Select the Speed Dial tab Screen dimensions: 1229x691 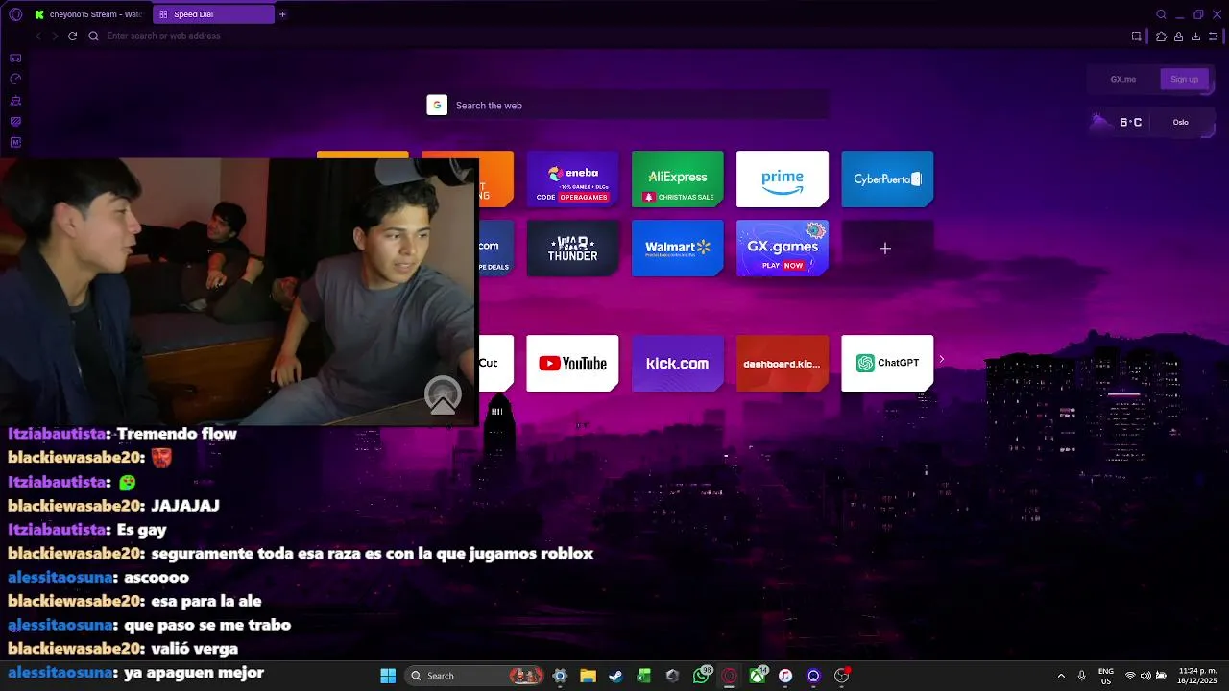tap(212, 14)
